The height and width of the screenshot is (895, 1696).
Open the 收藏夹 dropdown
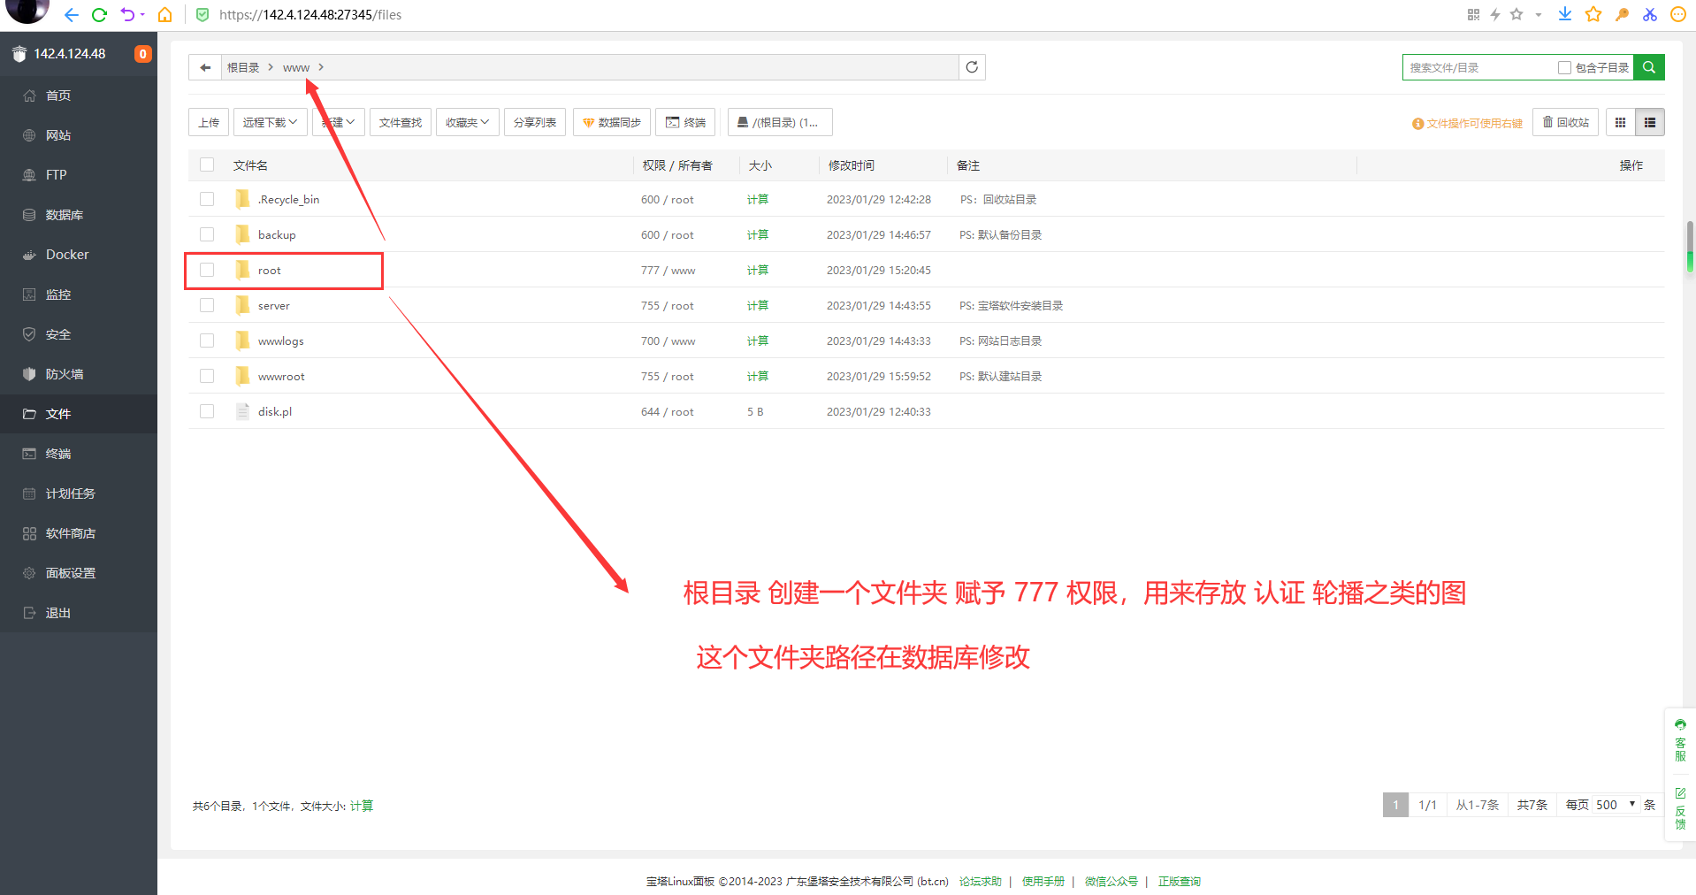coord(468,122)
